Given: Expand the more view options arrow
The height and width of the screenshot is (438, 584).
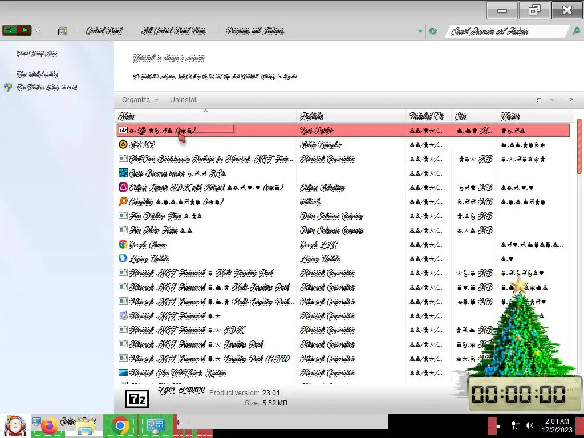Looking at the screenshot, I should [552, 100].
